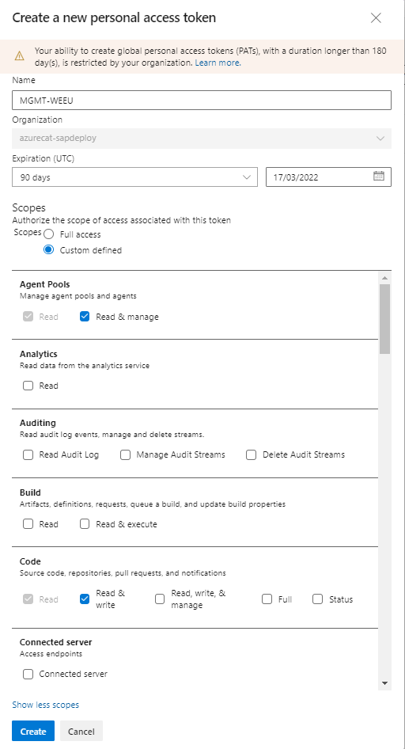The height and width of the screenshot is (749, 405).
Task: Click the Cancel button
Action: 81,732
